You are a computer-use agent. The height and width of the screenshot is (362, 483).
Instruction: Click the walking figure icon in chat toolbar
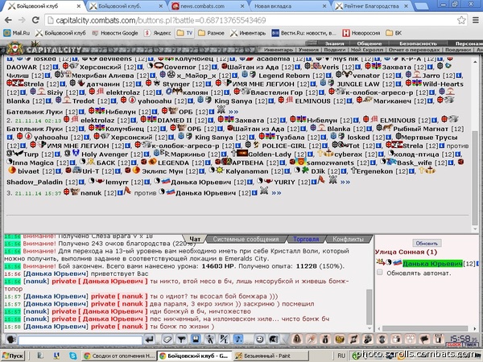coord(210,339)
